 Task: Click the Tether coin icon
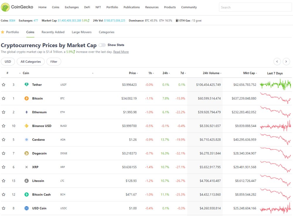click(x=27, y=85)
